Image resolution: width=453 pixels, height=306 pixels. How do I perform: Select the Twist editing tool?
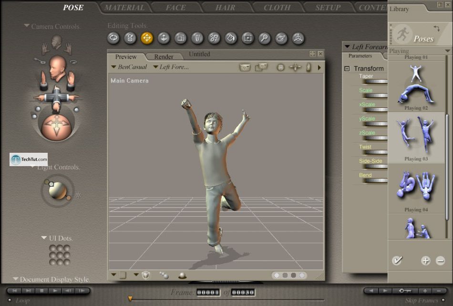pyautogui.click(x=130, y=38)
